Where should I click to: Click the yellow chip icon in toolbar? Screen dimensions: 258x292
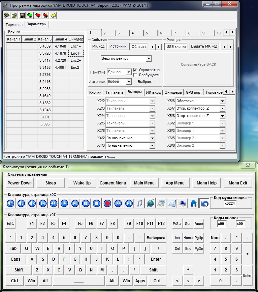(53, 16)
